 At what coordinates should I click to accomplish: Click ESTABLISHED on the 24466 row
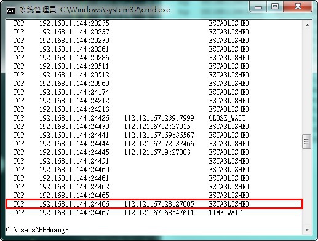click(229, 204)
